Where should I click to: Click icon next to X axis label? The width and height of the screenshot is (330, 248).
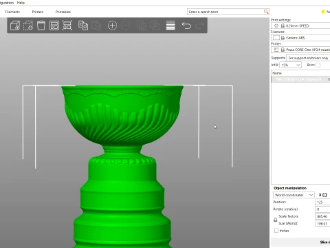click(324, 195)
